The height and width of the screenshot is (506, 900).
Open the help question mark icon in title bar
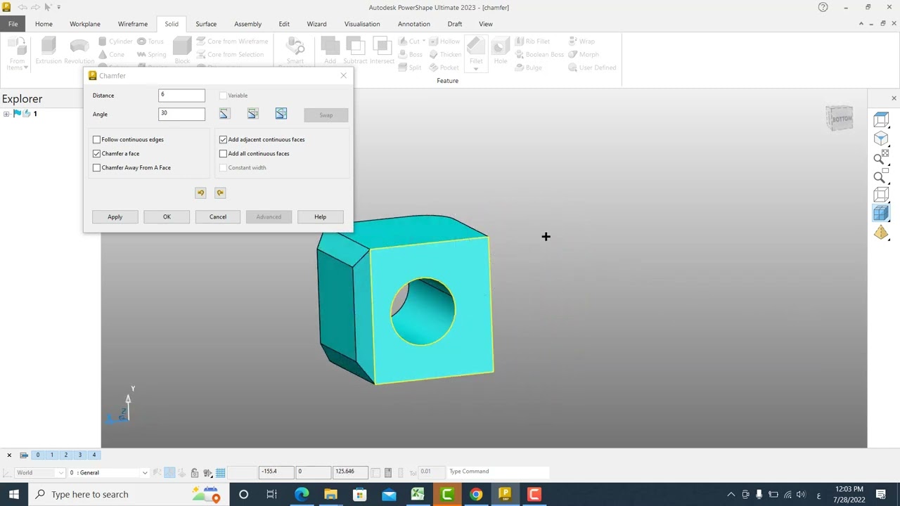coord(823,7)
